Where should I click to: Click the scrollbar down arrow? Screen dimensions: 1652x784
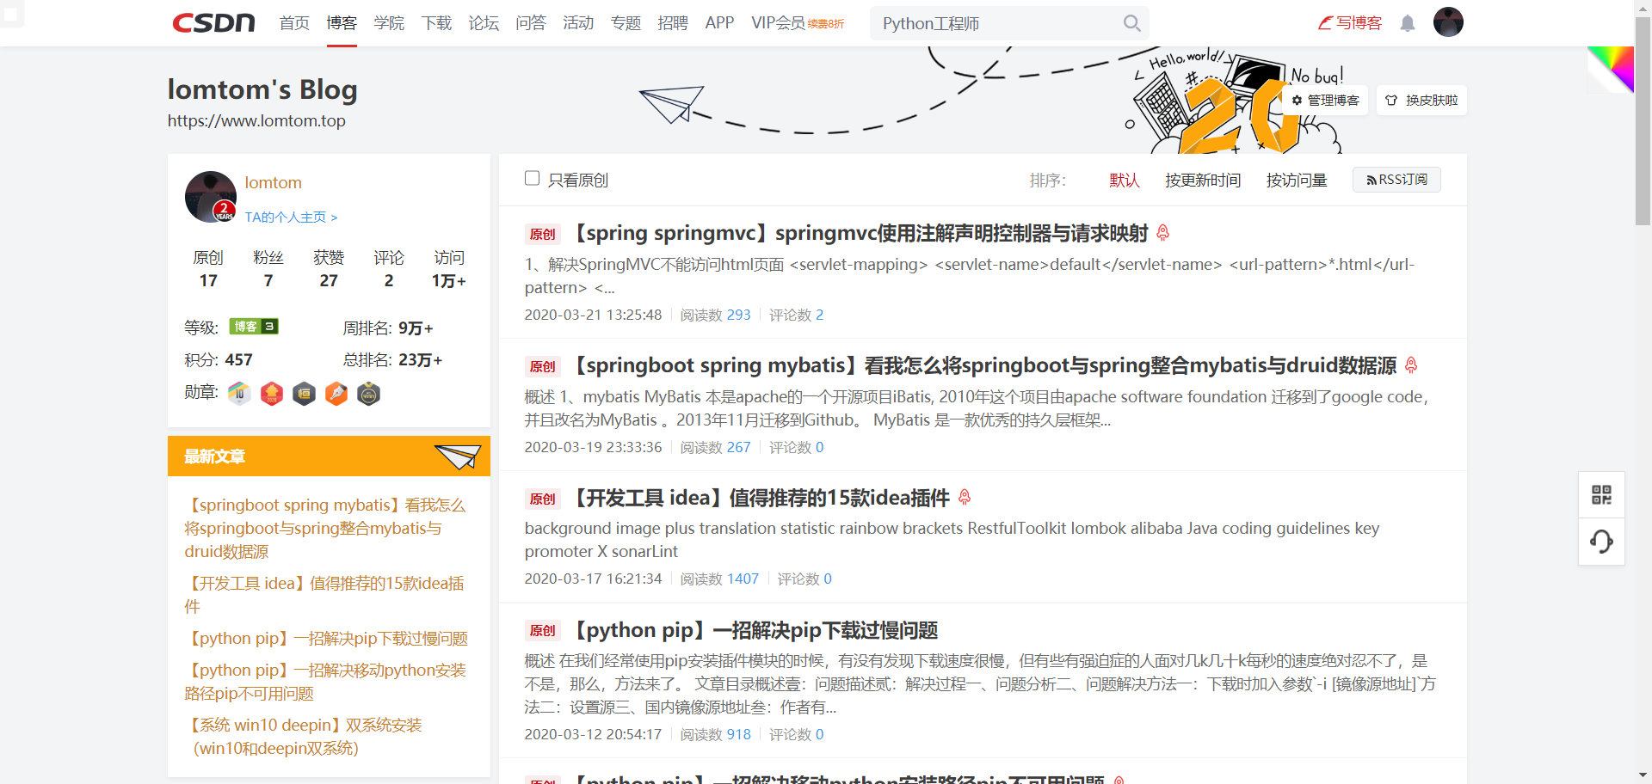pyautogui.click(x=1643, y=775)
